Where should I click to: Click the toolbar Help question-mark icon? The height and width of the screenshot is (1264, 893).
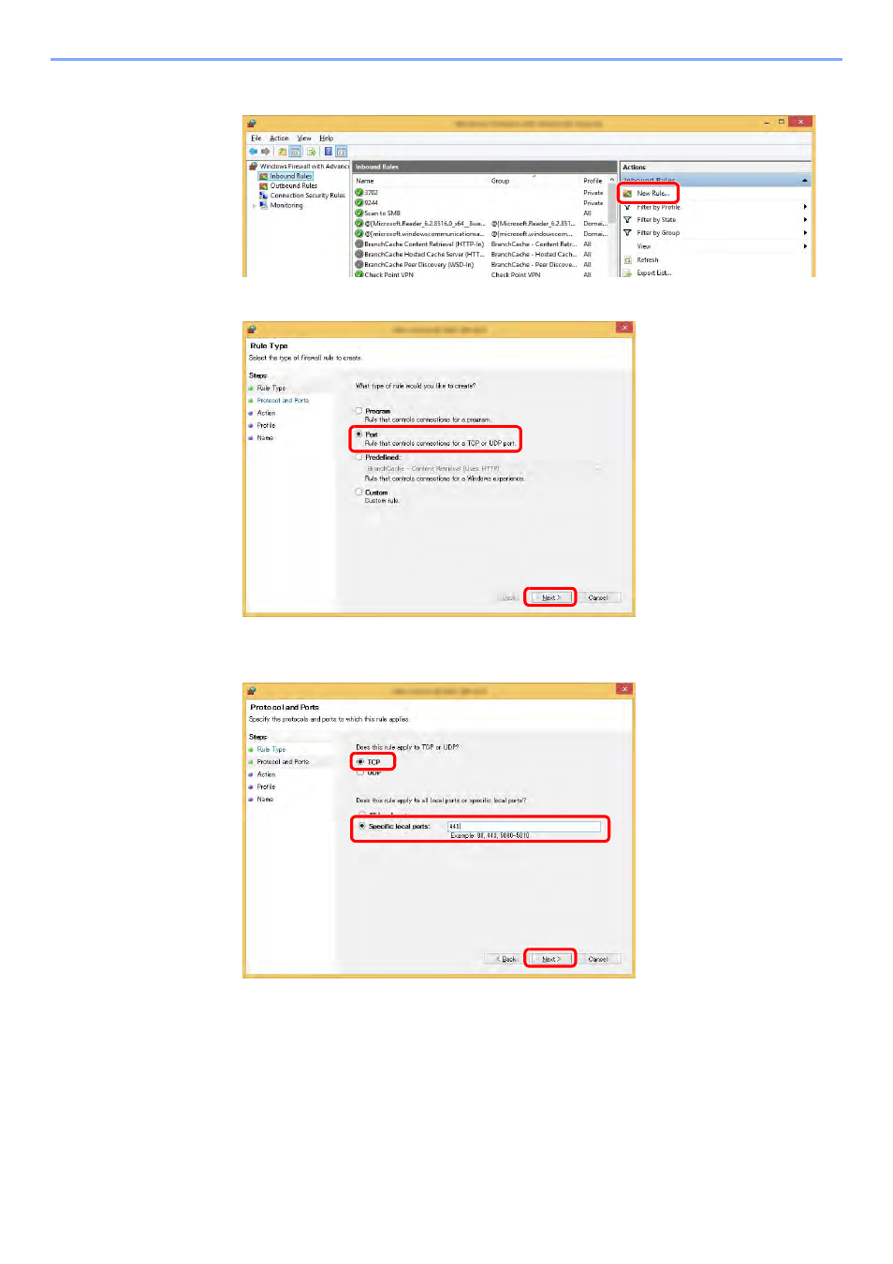(x=329, y=152)
